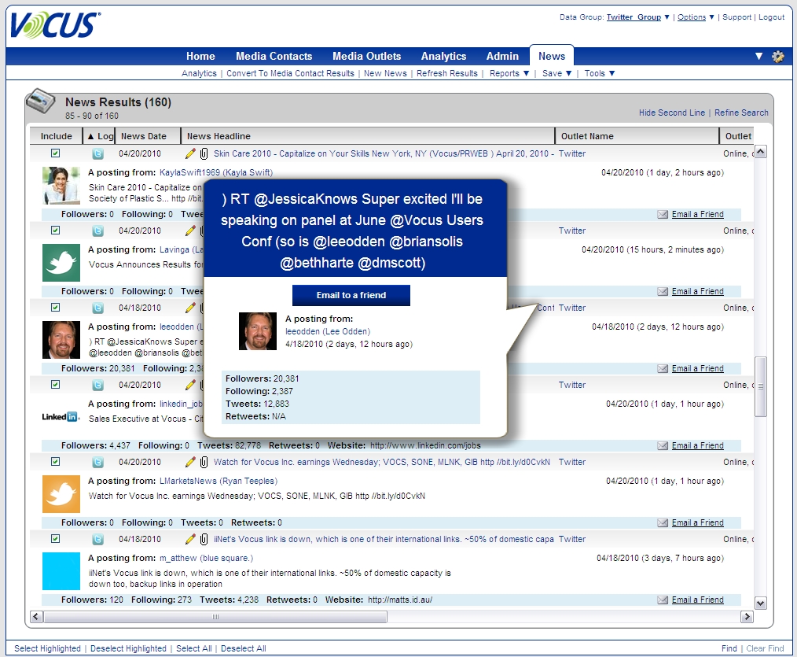Click the Twitter icon in leeodden 04/18/2010 row

coord(98,308)
